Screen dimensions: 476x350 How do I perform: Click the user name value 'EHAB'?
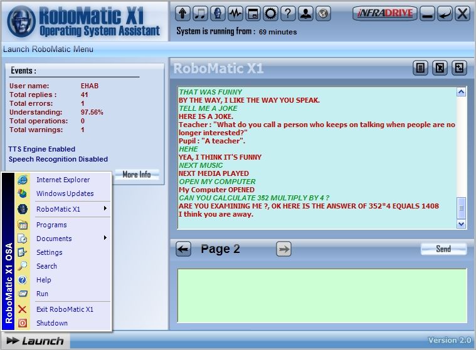90,86
